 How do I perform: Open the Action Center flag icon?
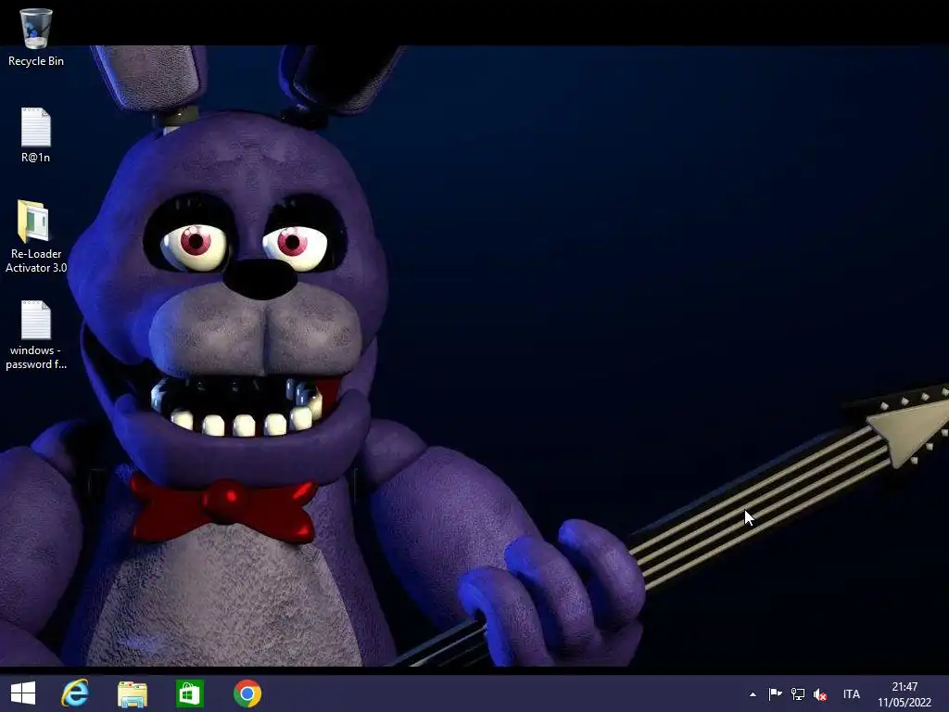pos(775,693)
